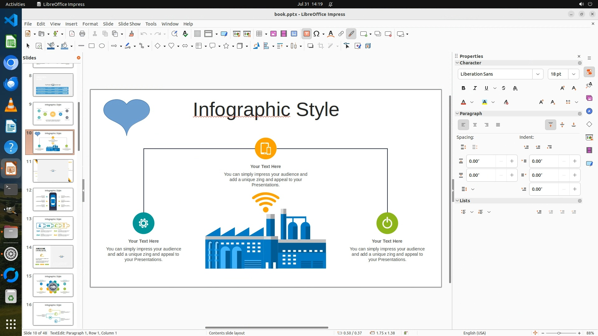This screenshot has height=336, width=598.
Task: Click the Insert Image toolbar icon
Action: pos(273,34)
